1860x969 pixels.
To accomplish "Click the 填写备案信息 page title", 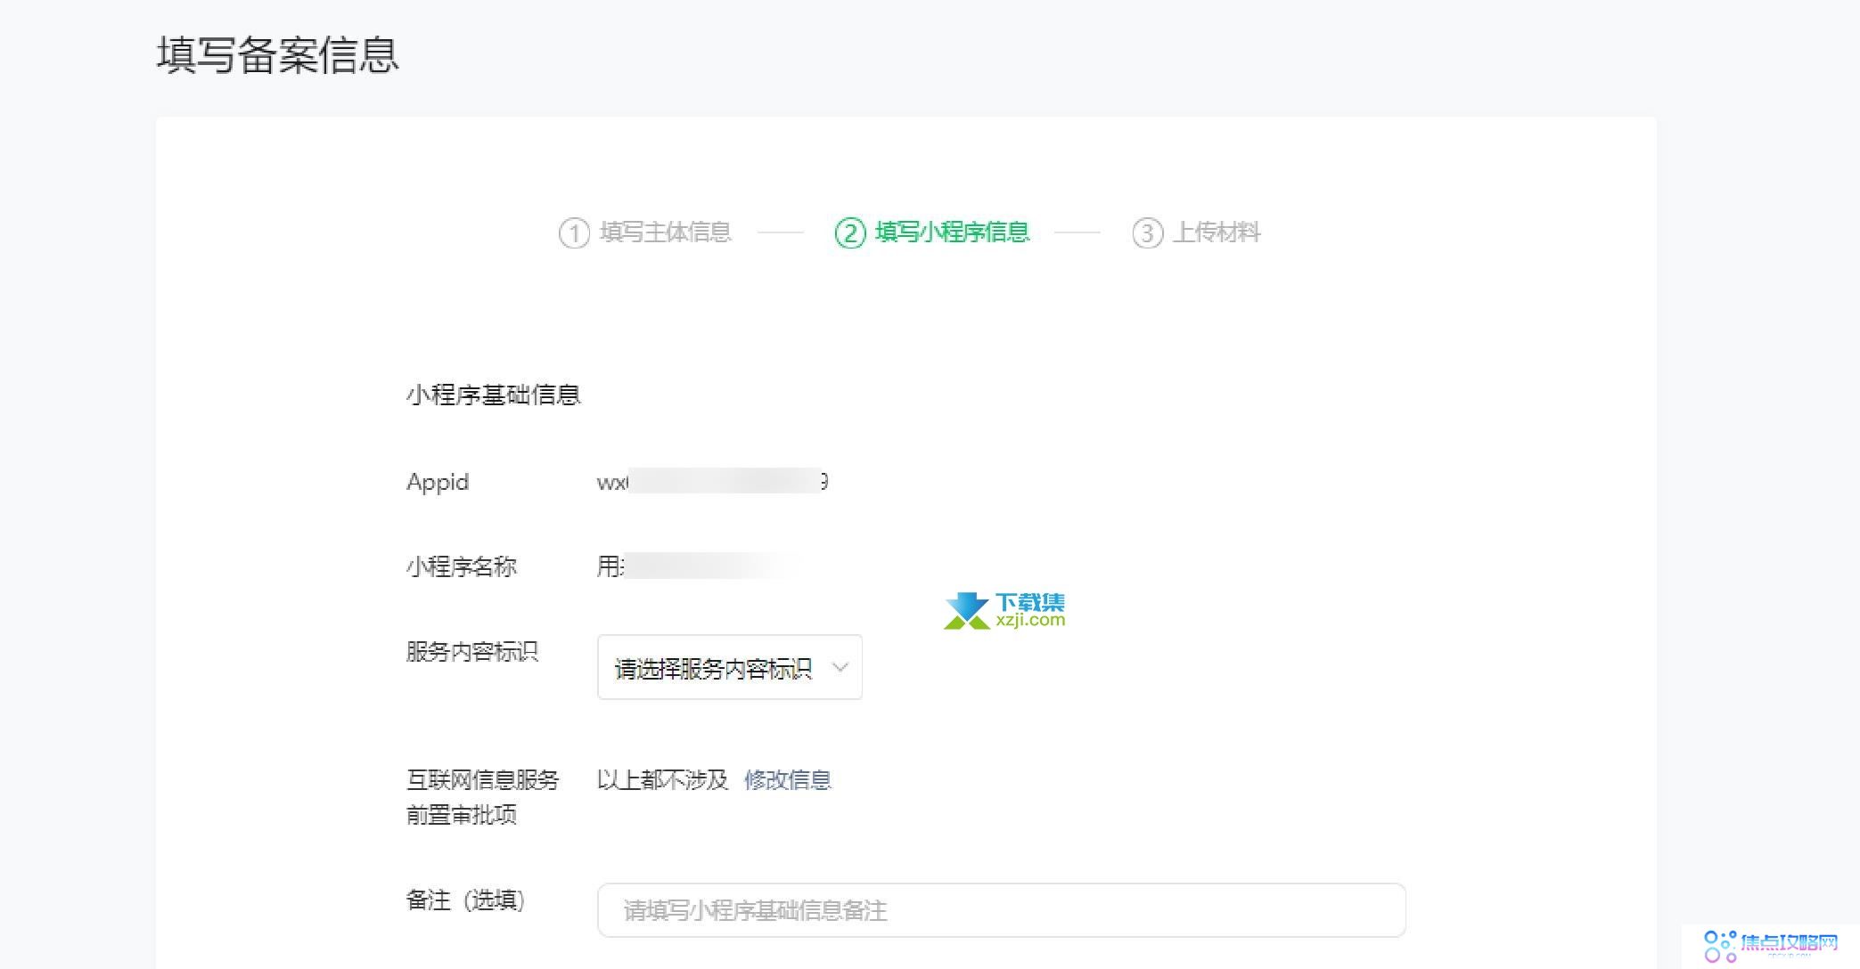I will [x=277, y=56].
